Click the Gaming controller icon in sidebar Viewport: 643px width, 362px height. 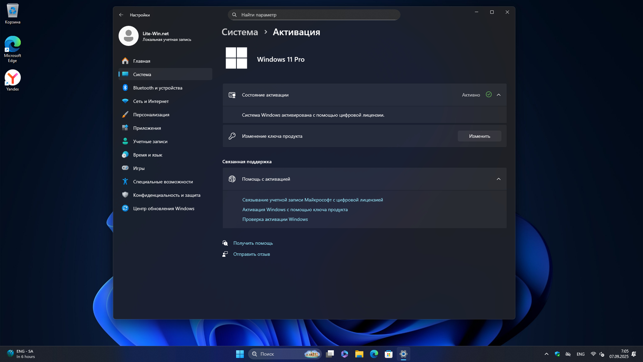(125, 168)
